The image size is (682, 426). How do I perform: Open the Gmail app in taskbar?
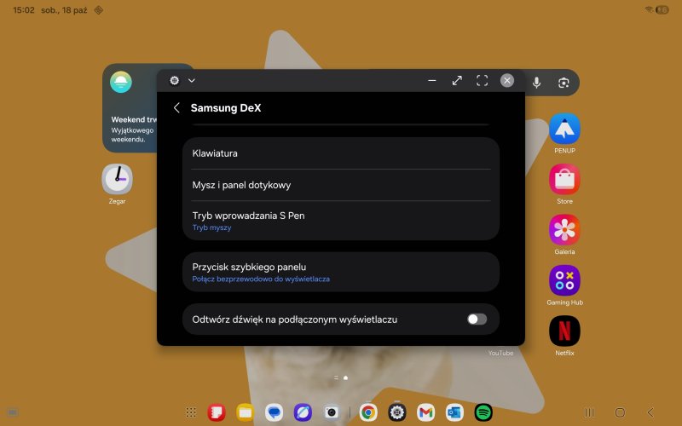425,412
